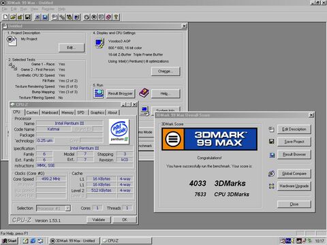Click the Edit Description button

coord(294,129)
